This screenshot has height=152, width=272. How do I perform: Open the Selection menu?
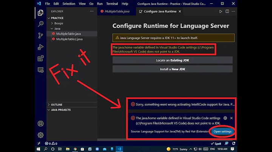pos(69,4)
